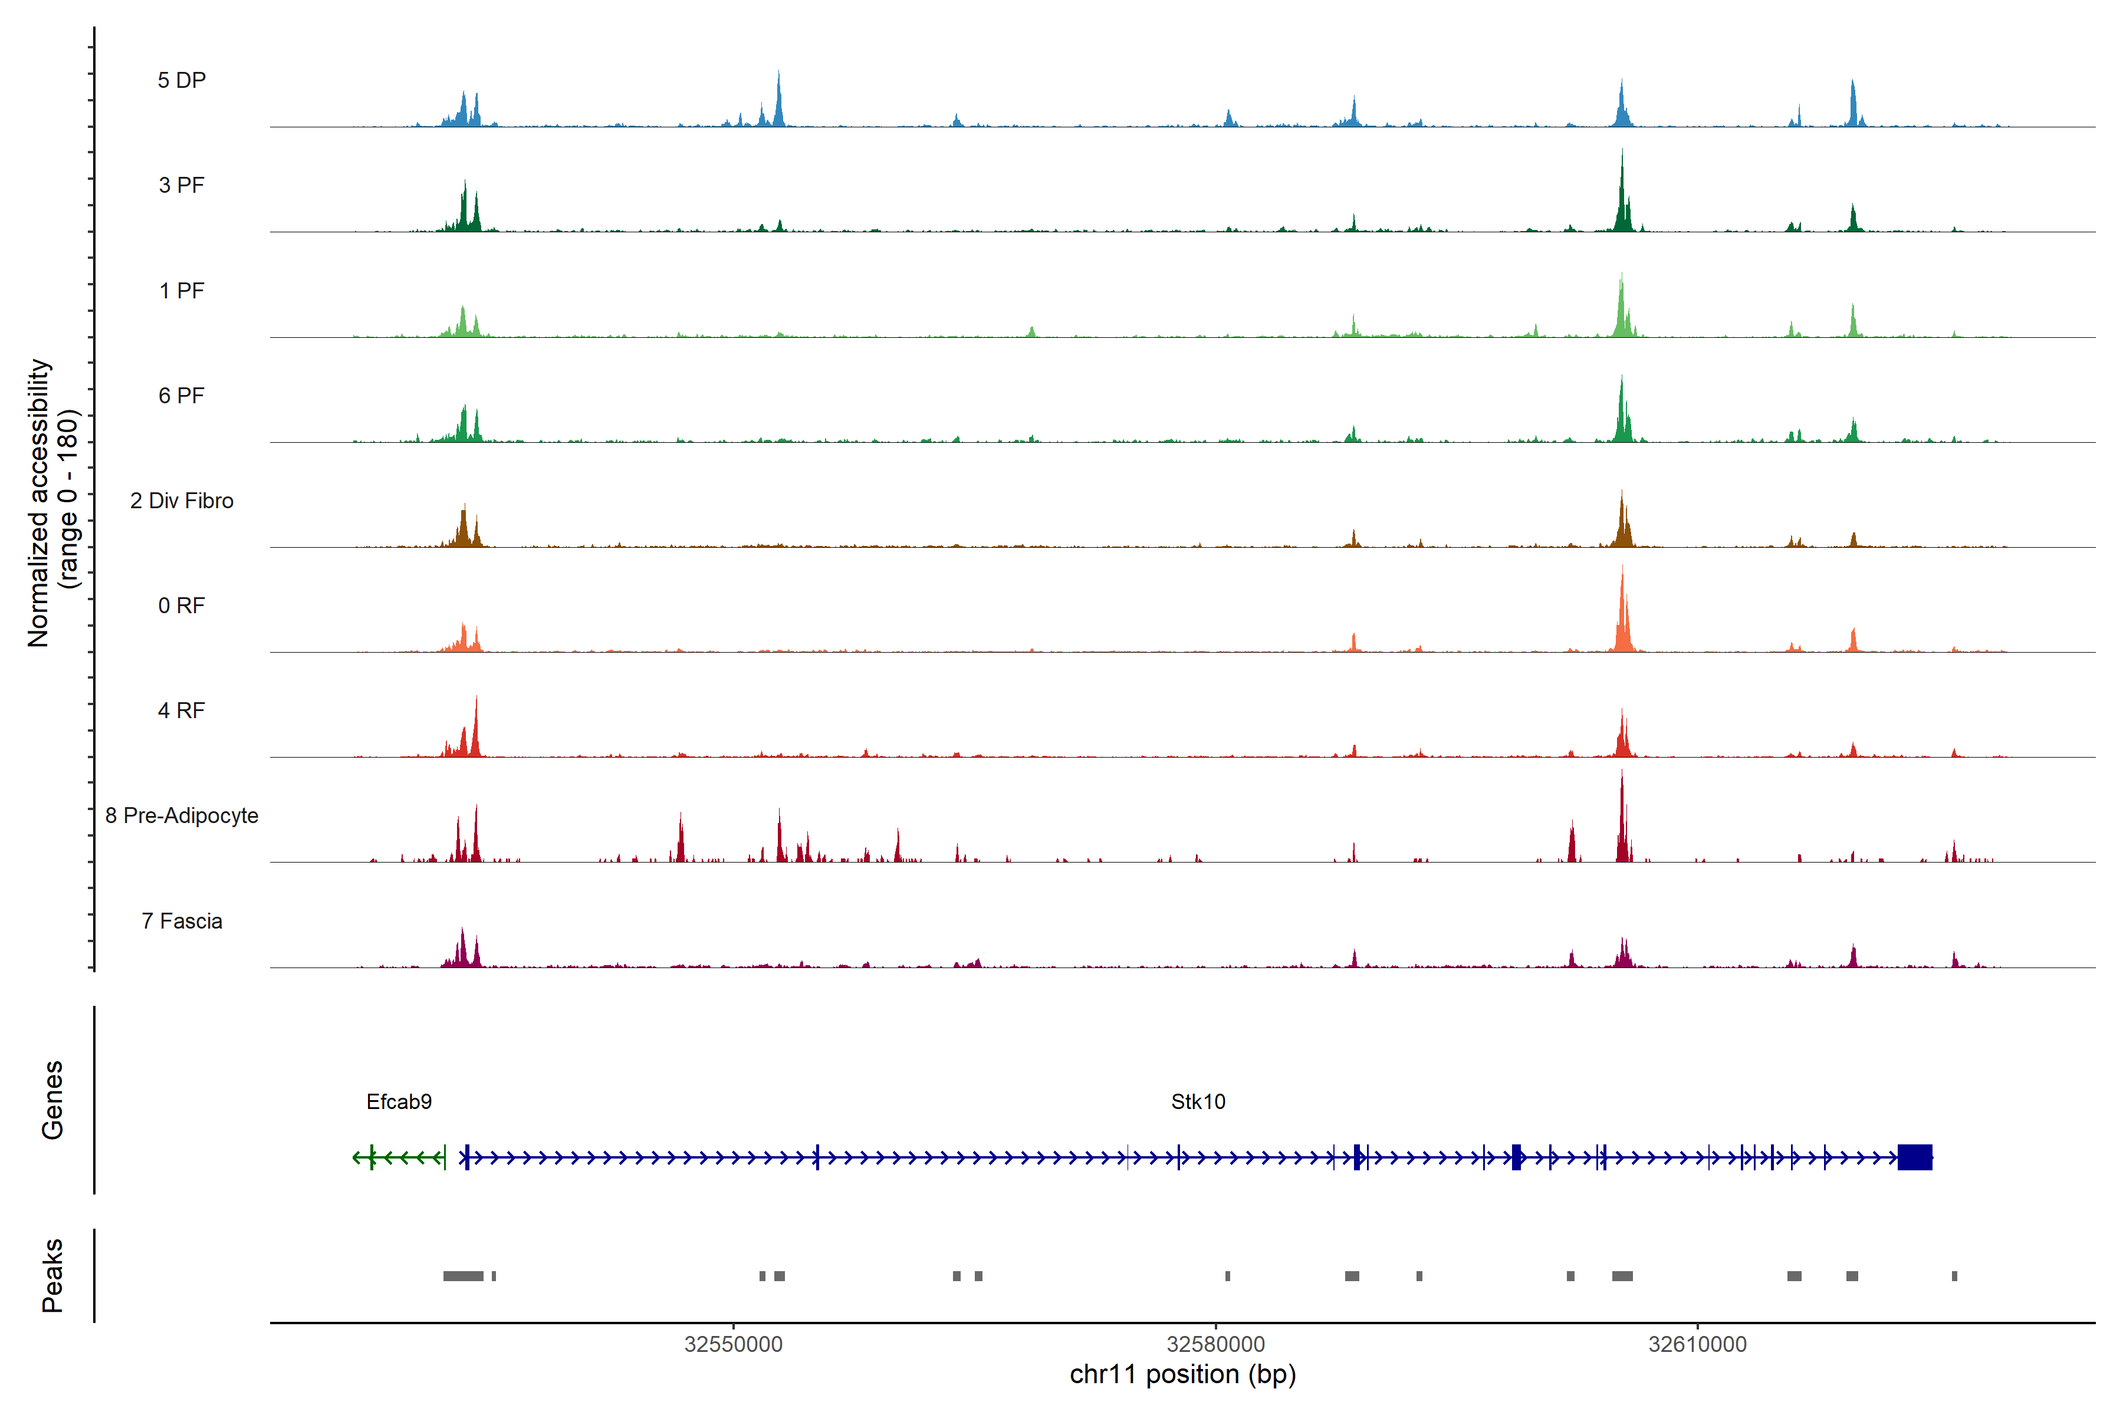Click the Genes panel label

pos(52,1100)
